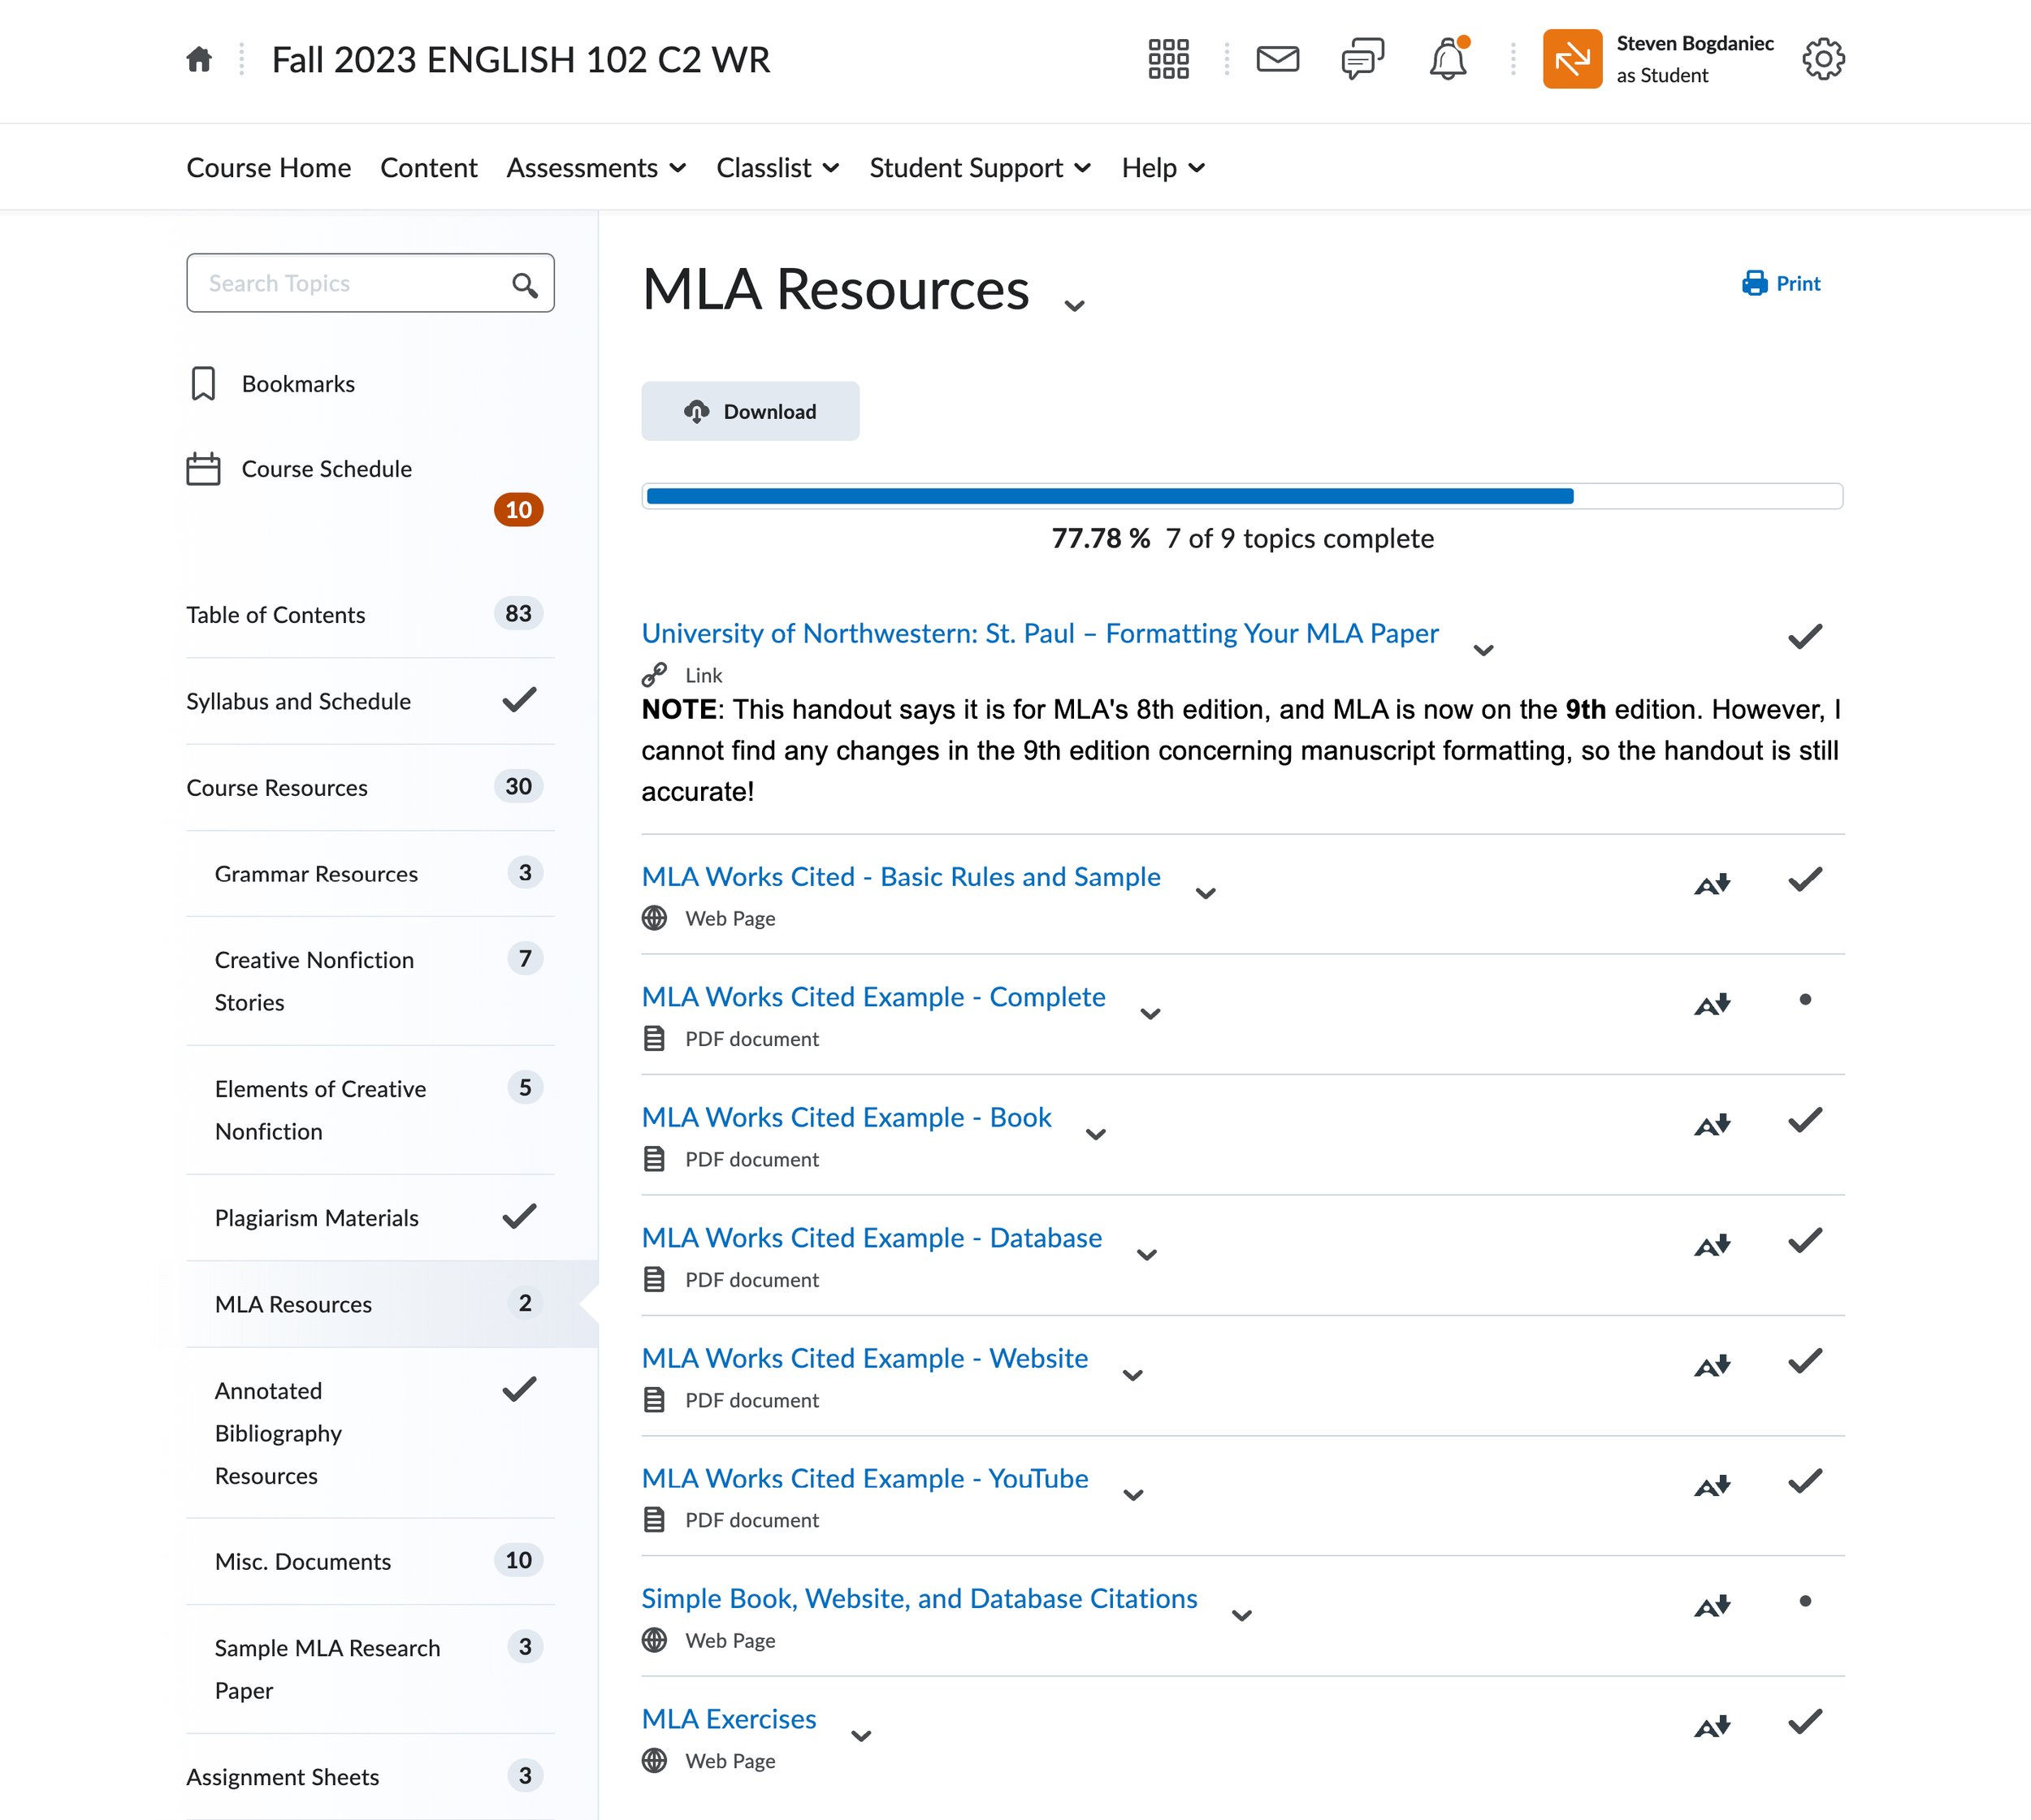Open the Content navigation item
The width and height of the screenshot is (2031, 1820).
tap(428, 168)
